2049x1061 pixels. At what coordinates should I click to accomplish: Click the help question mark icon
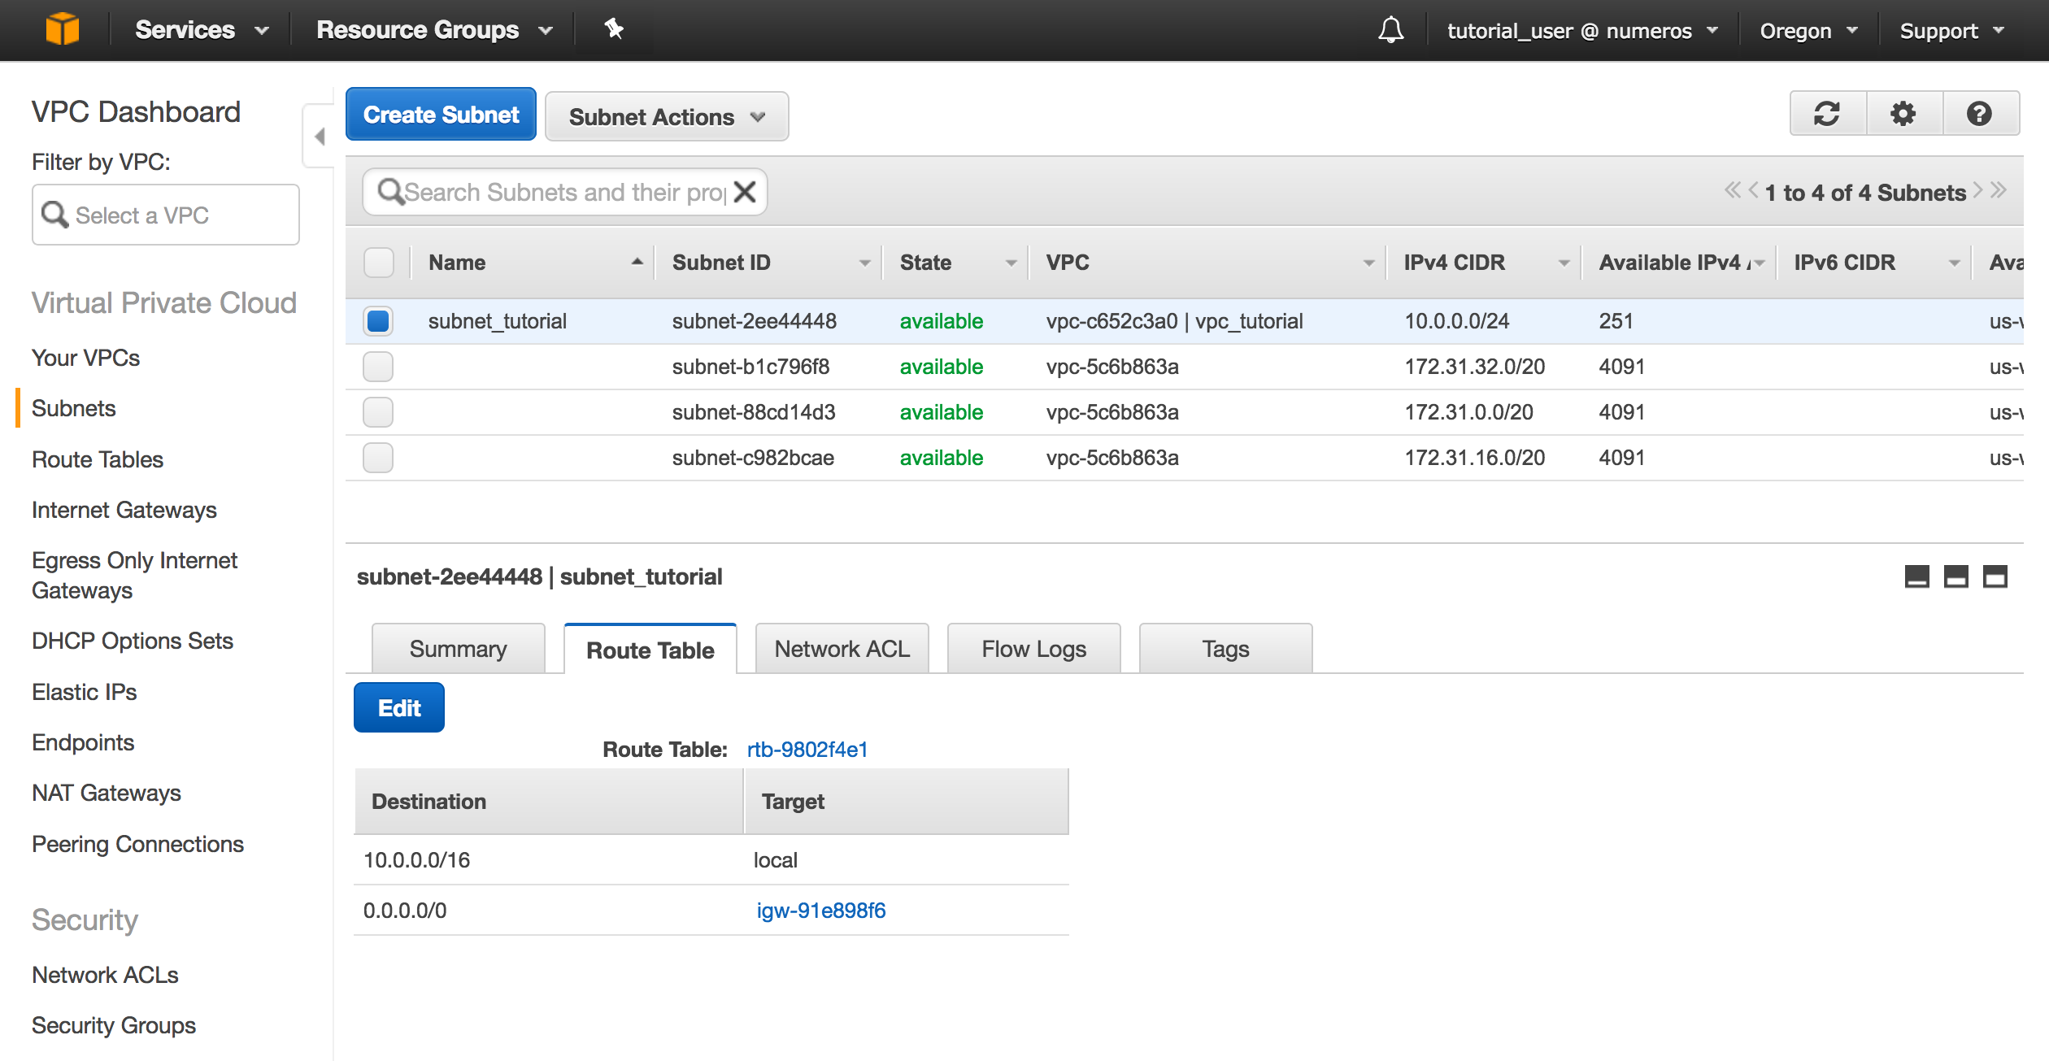point(1979,114)
